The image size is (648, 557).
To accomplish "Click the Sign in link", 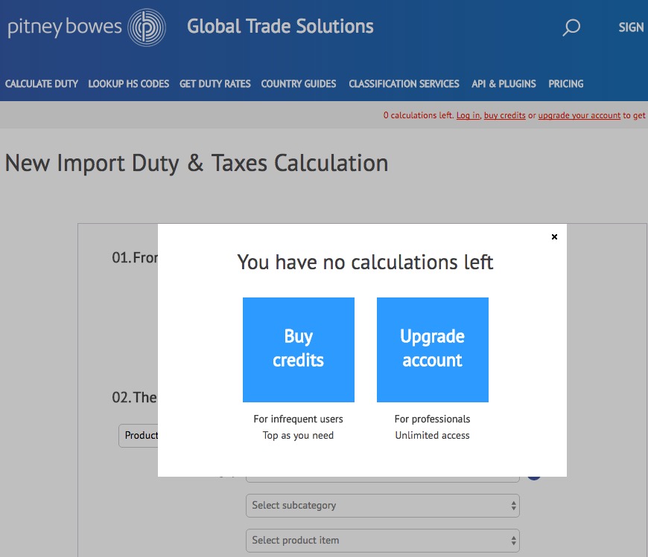I will click(x=631, y=28).
